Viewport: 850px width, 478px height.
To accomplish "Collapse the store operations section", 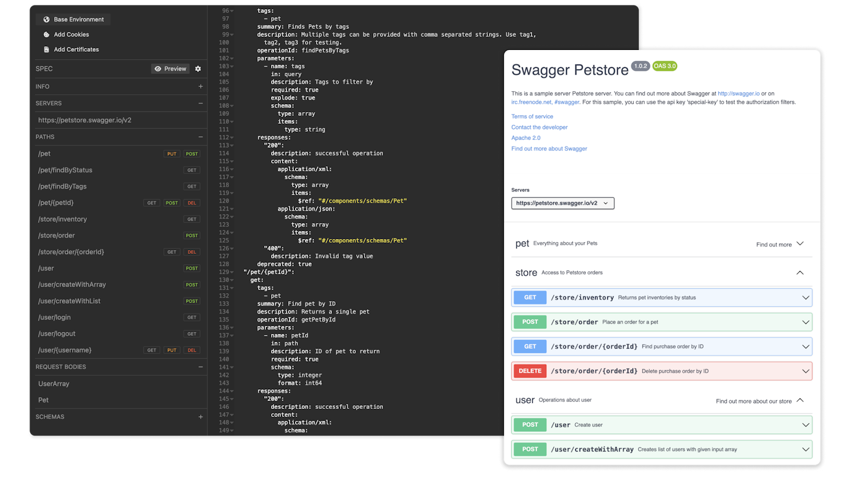I will point(799,272).
